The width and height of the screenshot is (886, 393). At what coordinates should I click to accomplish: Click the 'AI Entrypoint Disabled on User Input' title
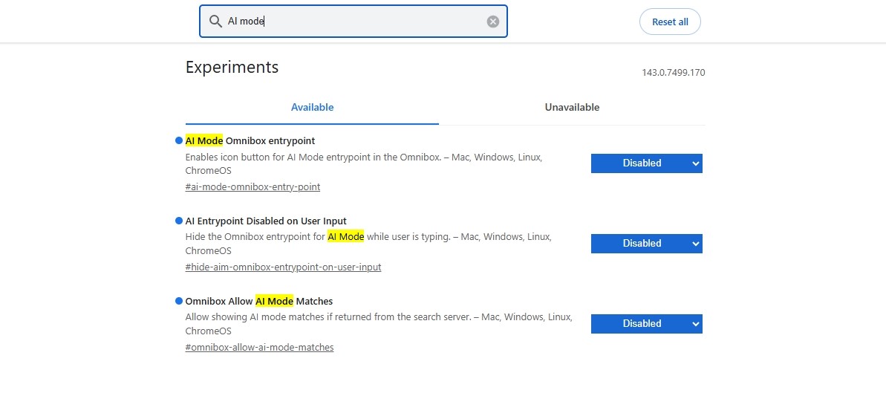point(266,221)
